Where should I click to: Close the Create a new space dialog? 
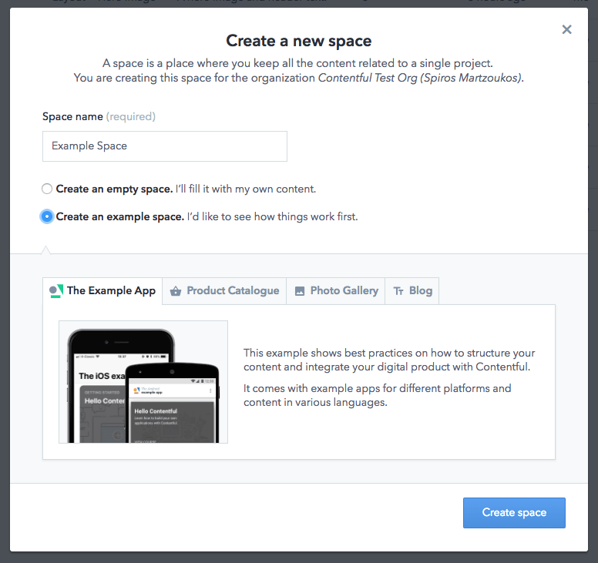click(567, 29)
